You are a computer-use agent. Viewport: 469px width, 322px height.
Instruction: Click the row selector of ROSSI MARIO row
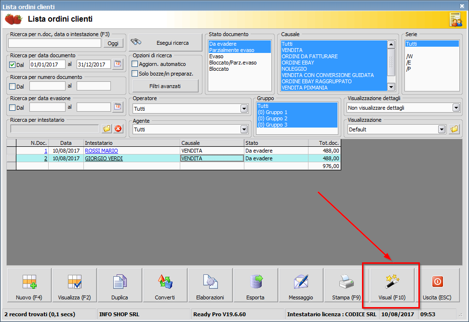coord(12,151)
